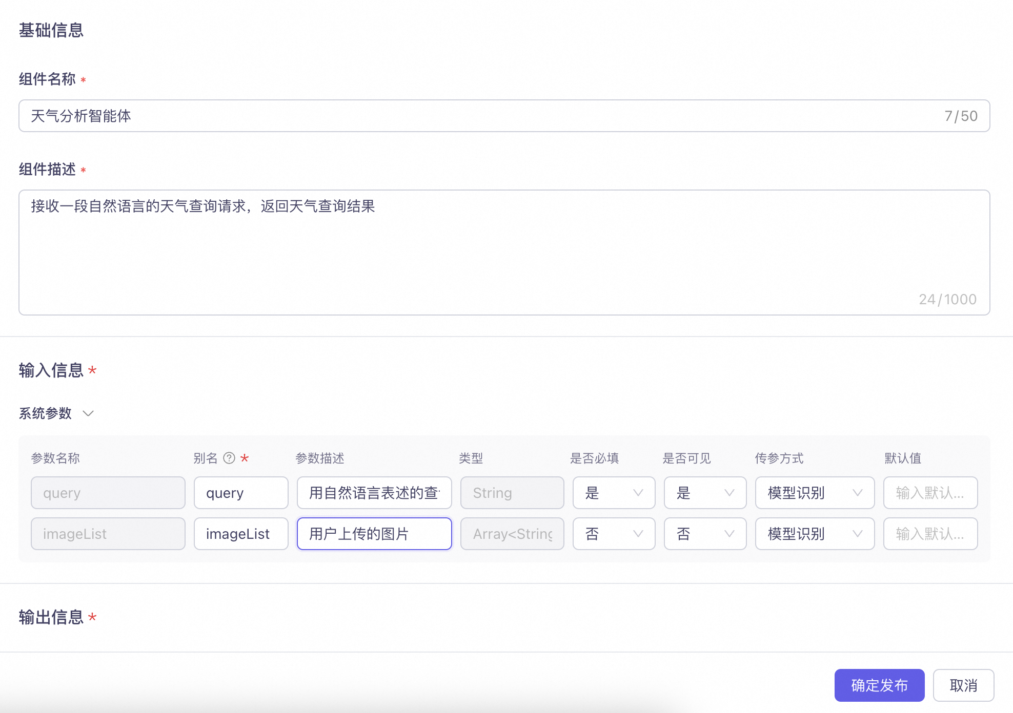The image size is (1013, 713).
Task: Open 是否可见 dropdown in imageList row
Action: tap(705, 534)
